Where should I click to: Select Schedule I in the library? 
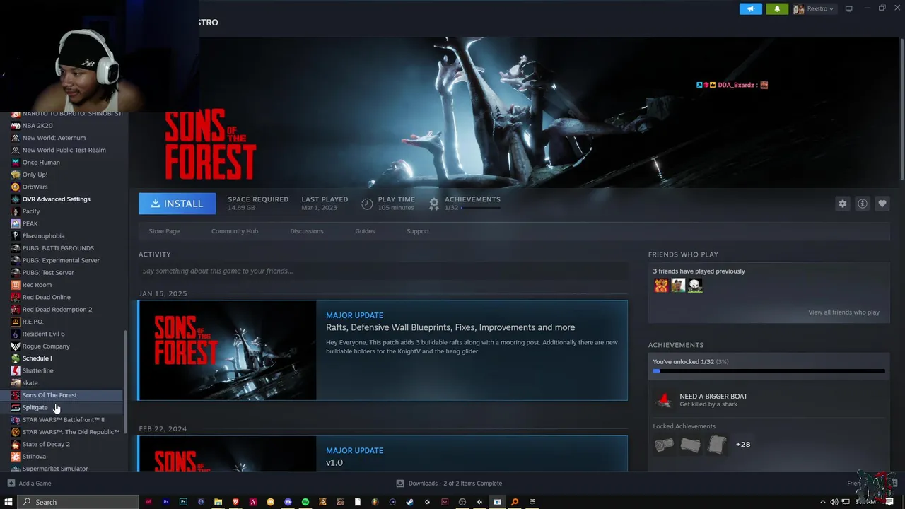pyautogui.click(x=37, y=358)
